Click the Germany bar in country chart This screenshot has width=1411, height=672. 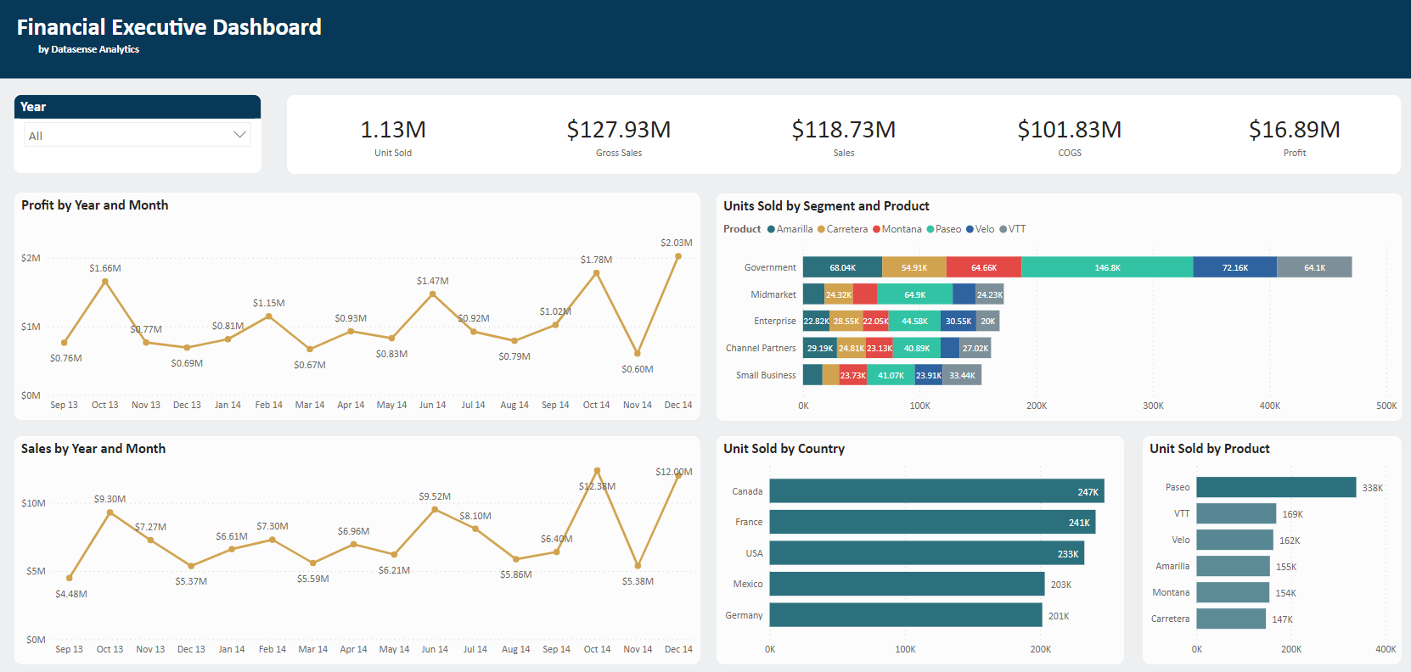(905, 615)
